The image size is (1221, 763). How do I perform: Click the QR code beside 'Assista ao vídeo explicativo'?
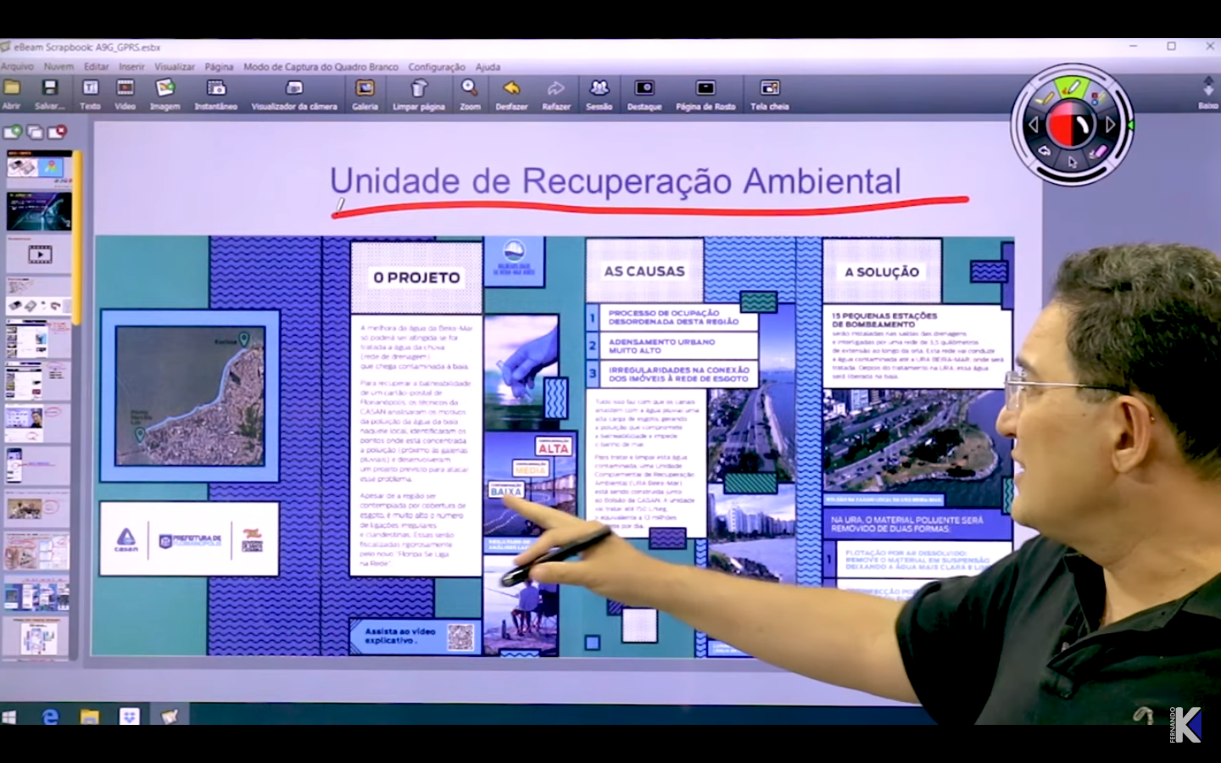[x=460, y=638]
